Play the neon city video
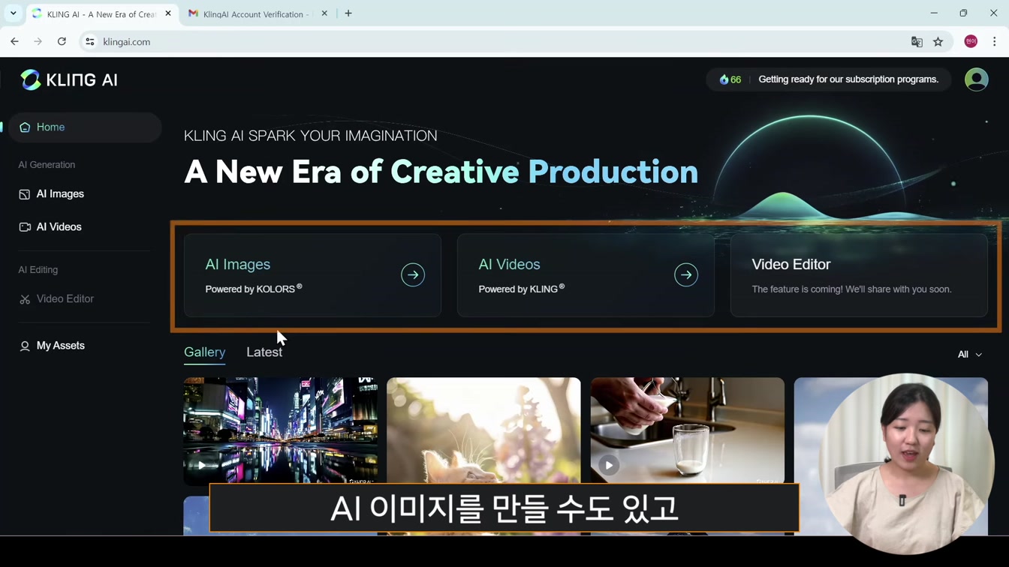 [202, 466]
